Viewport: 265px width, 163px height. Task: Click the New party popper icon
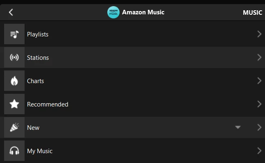click(14, 127)
